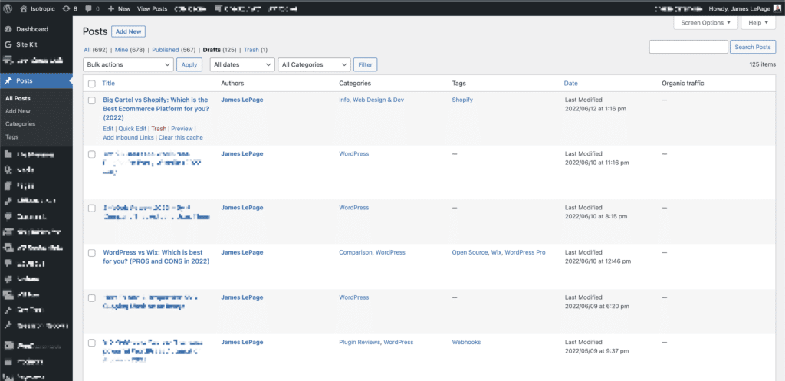Select post modified 2022/06/10 11:16 pm

tap(92, 154)
